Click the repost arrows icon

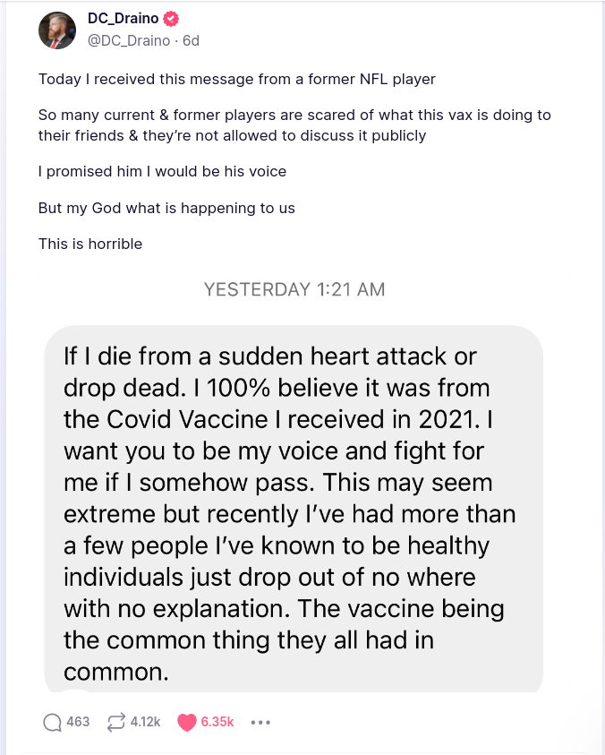(115, 722)
